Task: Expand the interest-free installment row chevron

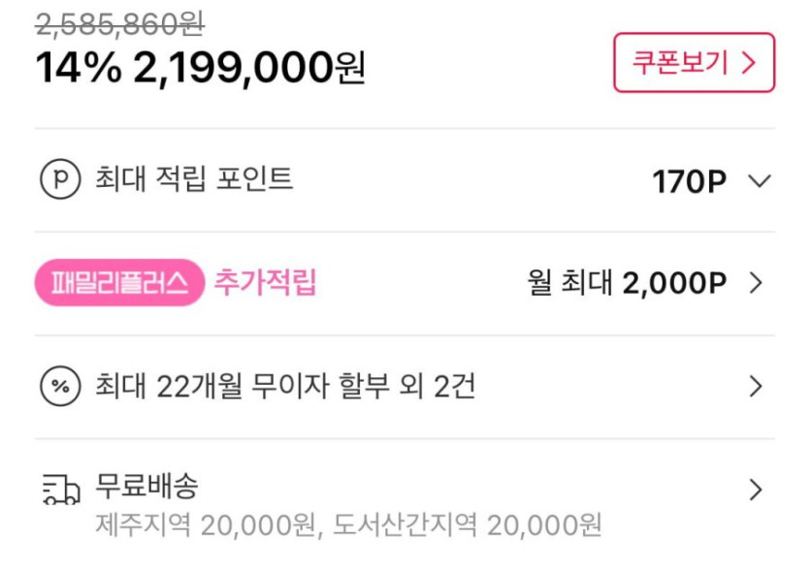Action: [x=757, y=388]
